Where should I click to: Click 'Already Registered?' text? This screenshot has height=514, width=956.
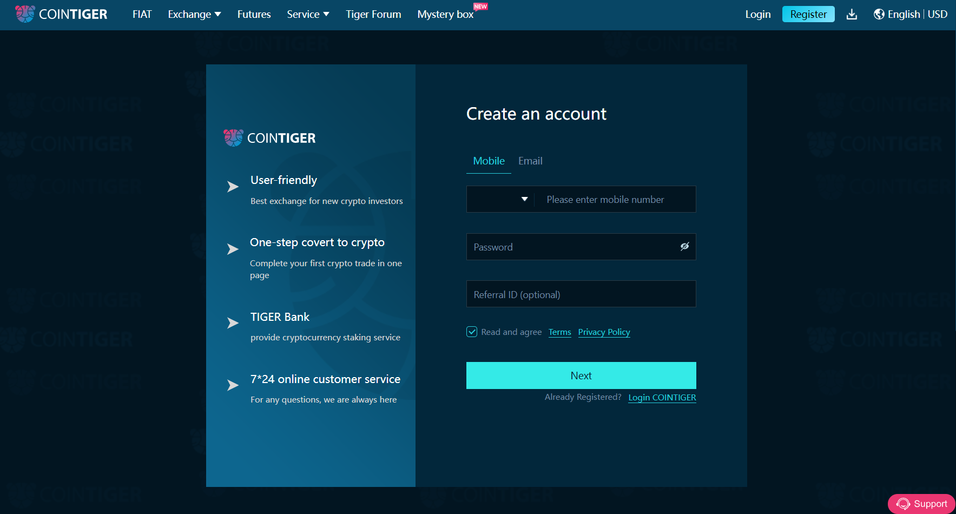tap(583, 397)
